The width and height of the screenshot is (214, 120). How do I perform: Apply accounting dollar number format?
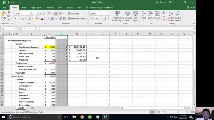point(91,19)
